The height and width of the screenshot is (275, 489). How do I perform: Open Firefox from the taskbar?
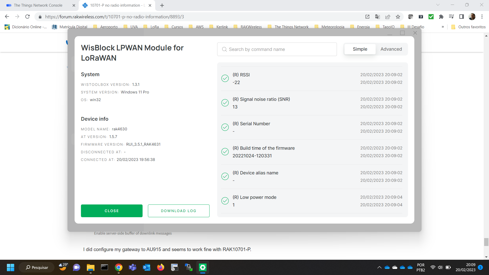coord(160,267)
